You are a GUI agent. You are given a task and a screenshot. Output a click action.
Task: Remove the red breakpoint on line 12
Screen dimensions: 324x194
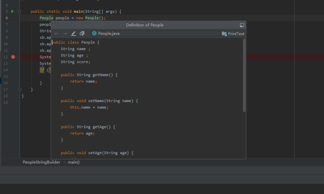click(13, 57)
